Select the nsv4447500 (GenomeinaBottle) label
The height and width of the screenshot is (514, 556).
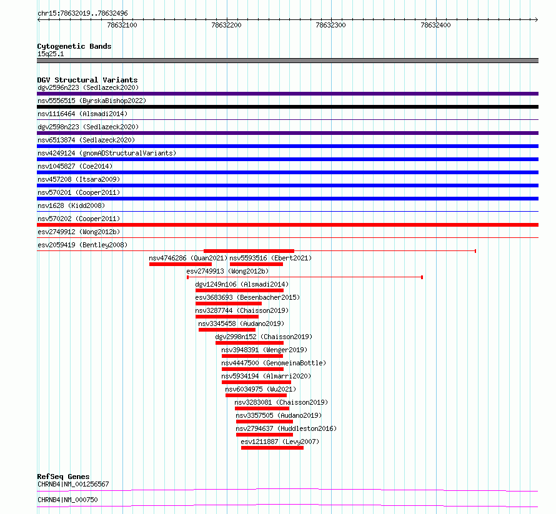coord(274,363)
